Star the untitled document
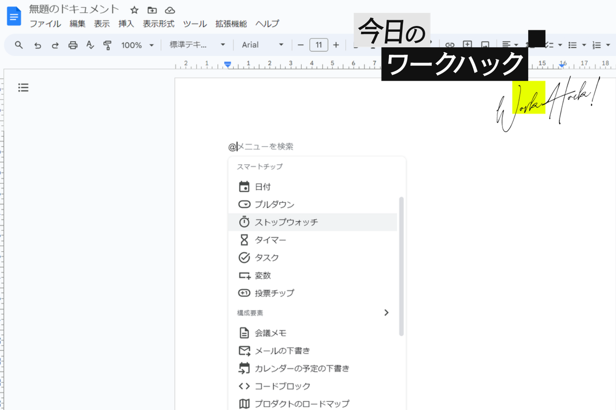The height and width of the screenshot is (410, 616). click(x=134, y=10)
